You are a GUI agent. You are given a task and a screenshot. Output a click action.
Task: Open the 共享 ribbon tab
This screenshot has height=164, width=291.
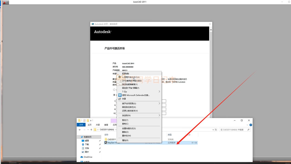[98, 125]
